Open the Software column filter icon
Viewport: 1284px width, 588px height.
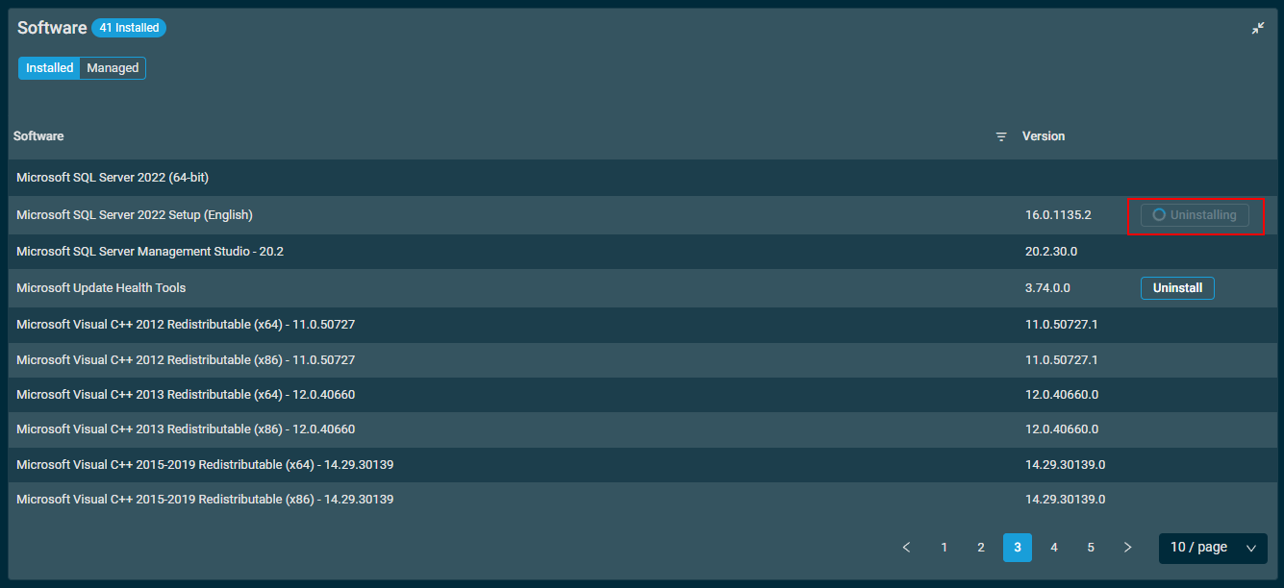[1001, 137]
